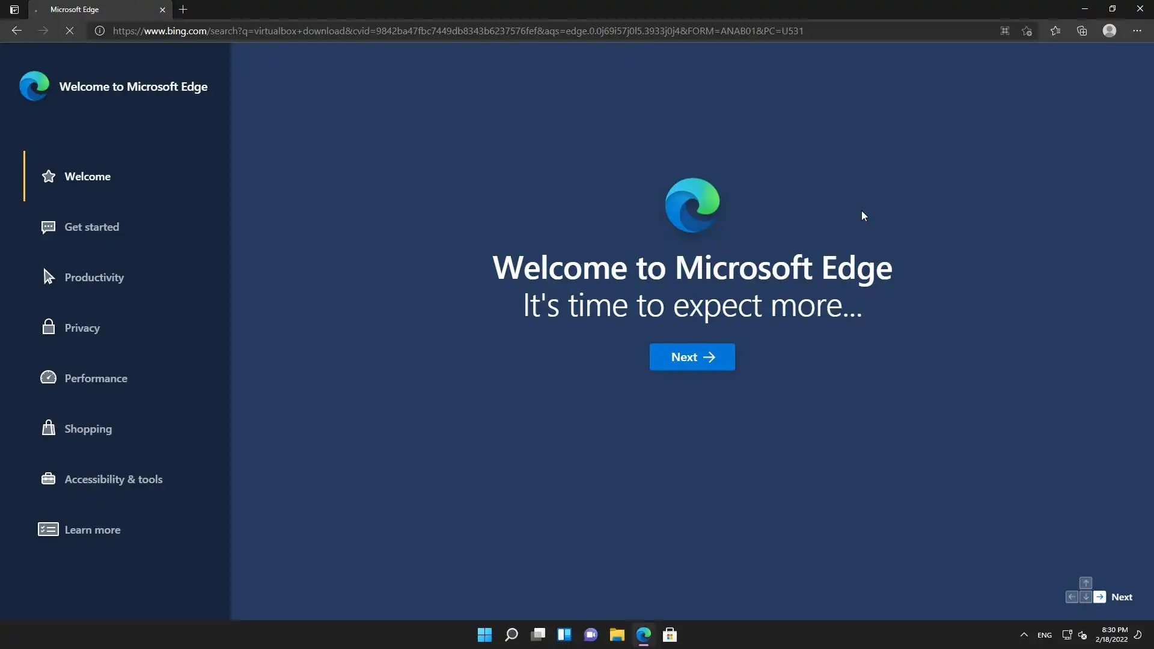Stop page loading with X icon
The image size is (1154, 649).
[70, 31]
